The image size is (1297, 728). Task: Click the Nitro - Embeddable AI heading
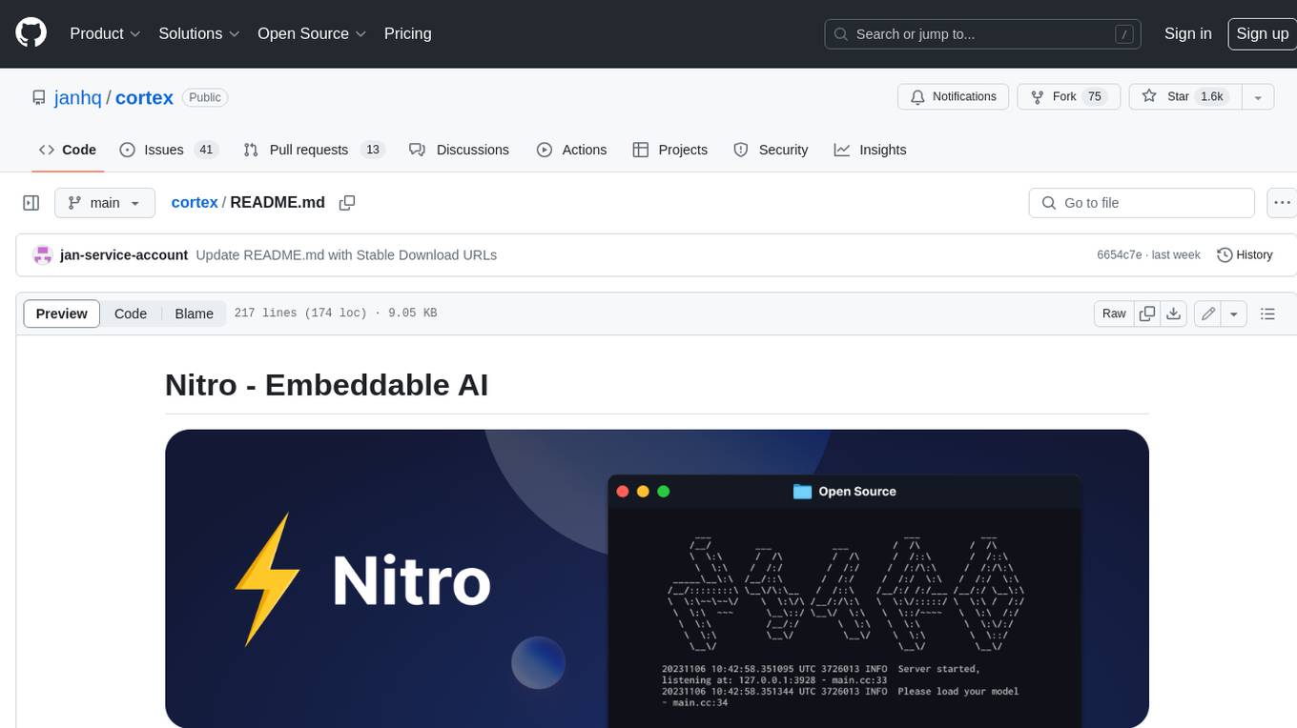pyautogui.click(x=326, y=385)
